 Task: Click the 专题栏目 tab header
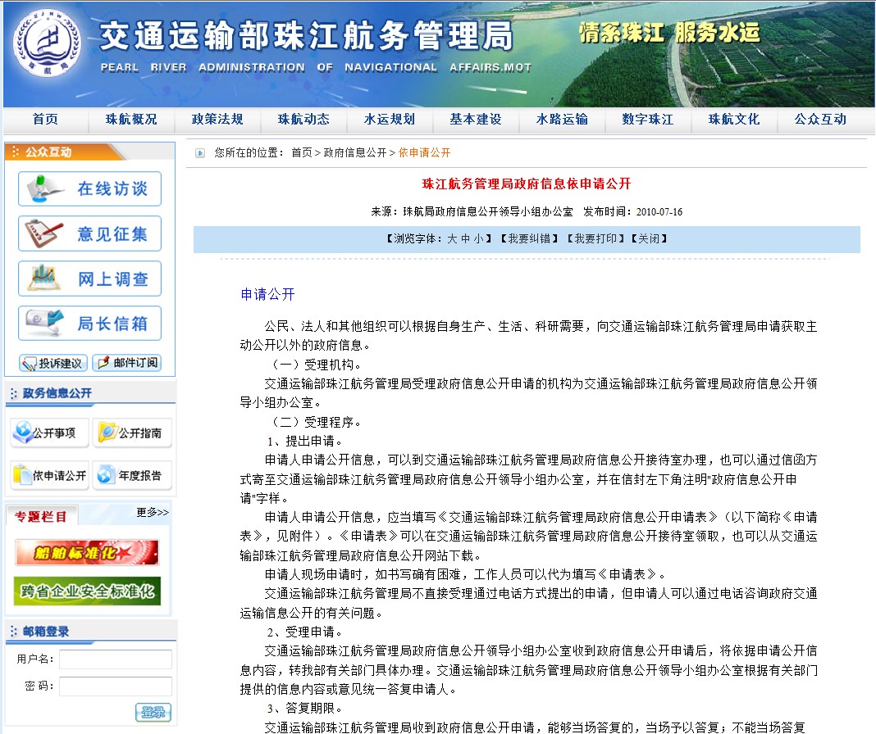(x=41, y=517)
